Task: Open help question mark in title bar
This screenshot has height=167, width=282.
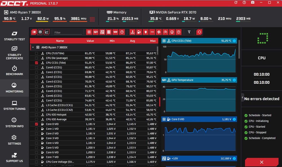Action: 244,3
